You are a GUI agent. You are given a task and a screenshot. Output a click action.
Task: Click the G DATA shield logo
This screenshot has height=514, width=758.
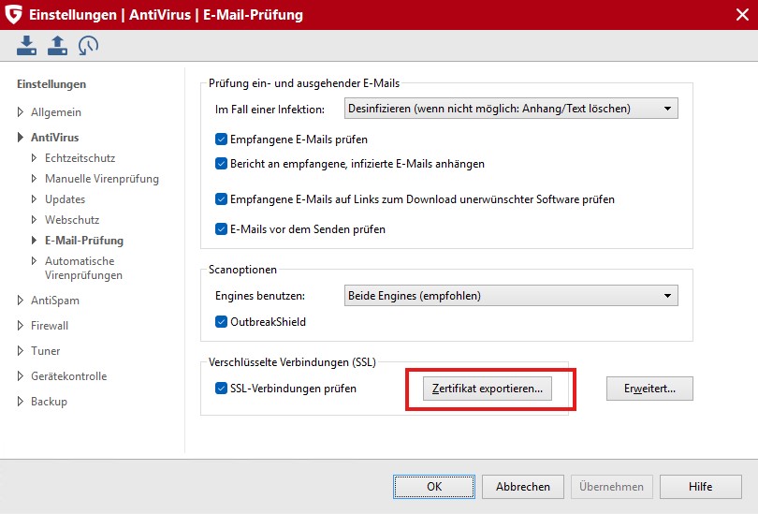[x=13, y=14]
